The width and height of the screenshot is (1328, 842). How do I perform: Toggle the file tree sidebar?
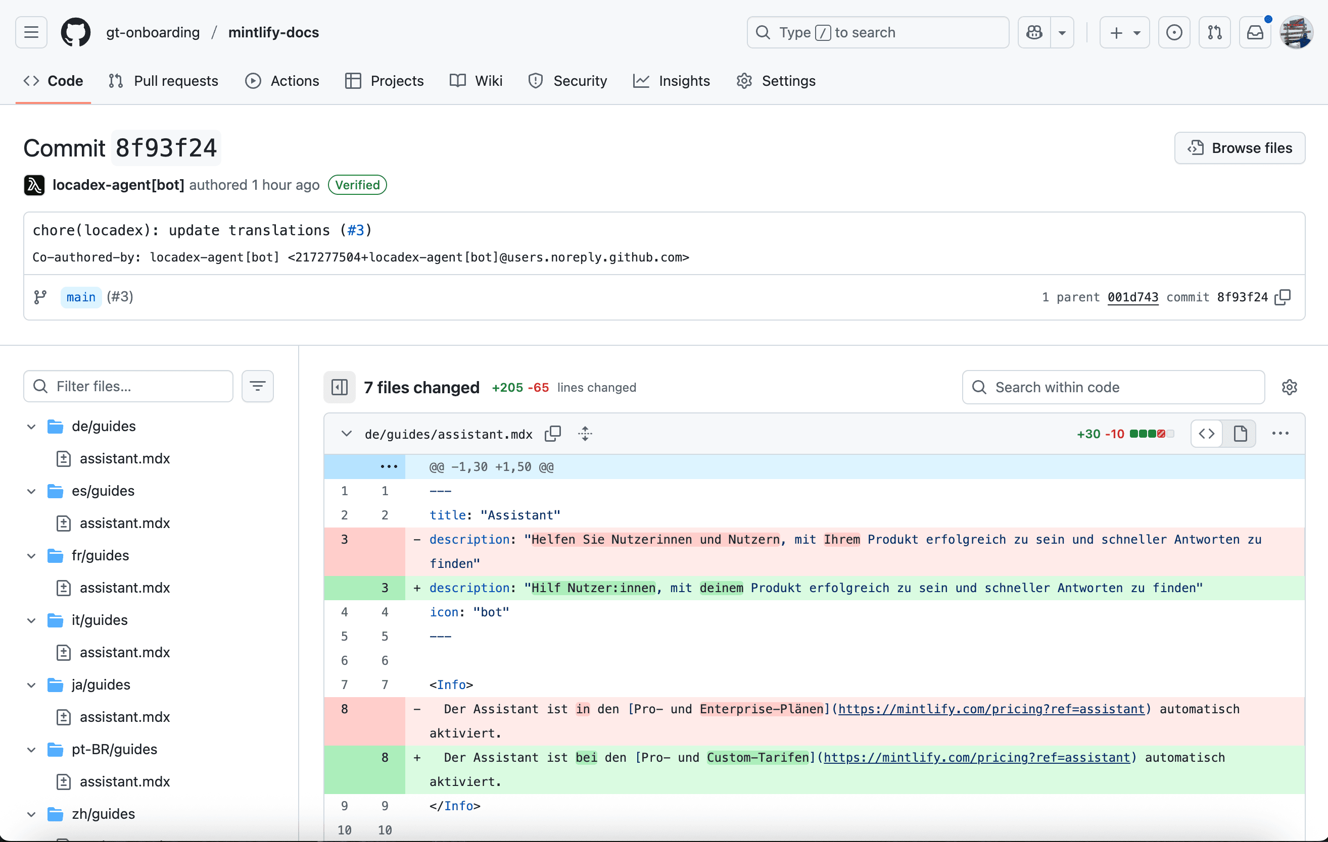(x=339, y=387)
